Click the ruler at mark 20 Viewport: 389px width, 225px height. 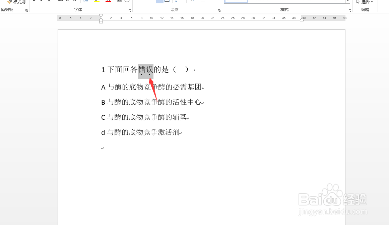[x=202, y=18]
